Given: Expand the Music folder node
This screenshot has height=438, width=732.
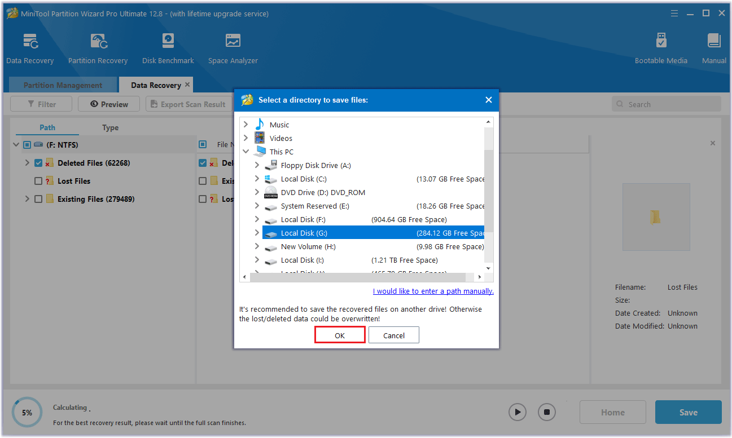Looking at the screenshot, I should tap(246, 125).
